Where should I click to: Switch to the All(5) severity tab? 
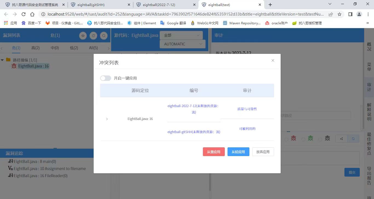93,48
